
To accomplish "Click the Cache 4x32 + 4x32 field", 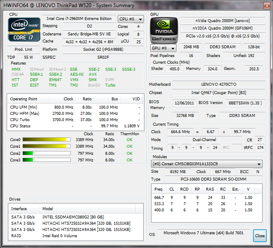I will pyautogui.click(x=89, y=42).
